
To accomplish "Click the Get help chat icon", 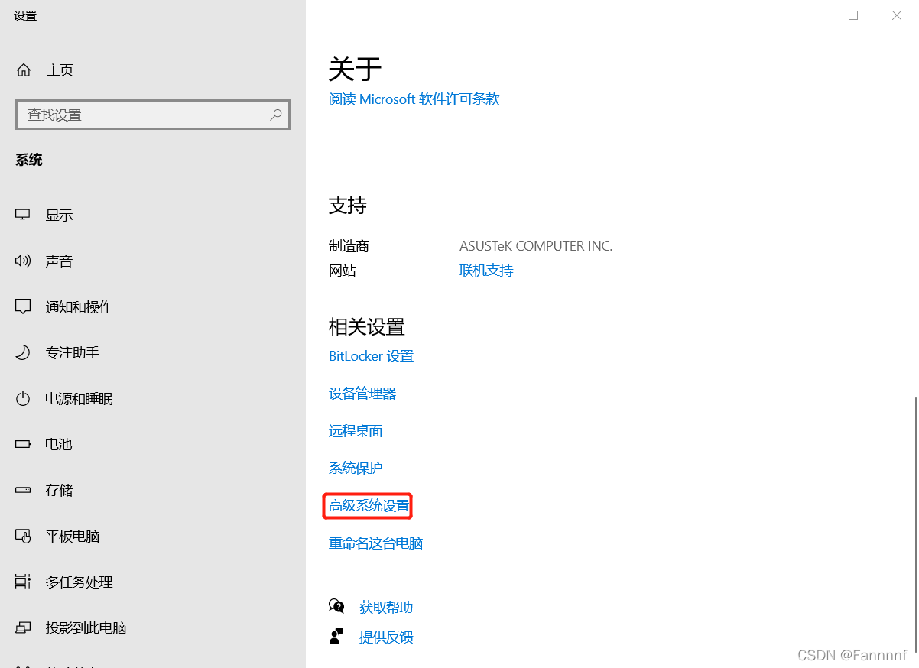I will pyautogui.click(x=336, y=606).
